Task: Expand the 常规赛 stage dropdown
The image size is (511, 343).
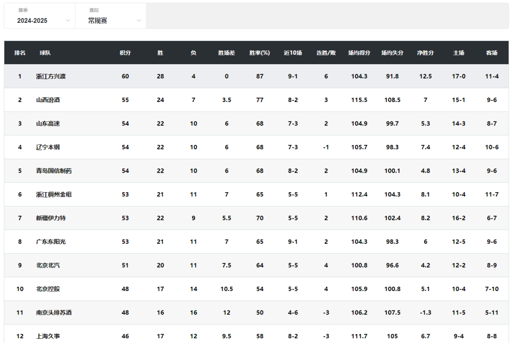Action: tap(111, 16)
